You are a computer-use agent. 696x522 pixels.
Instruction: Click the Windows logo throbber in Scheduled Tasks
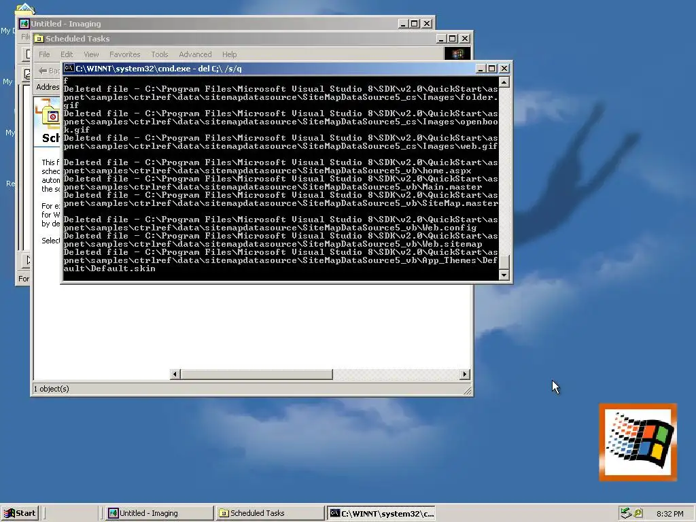point(457,54)
